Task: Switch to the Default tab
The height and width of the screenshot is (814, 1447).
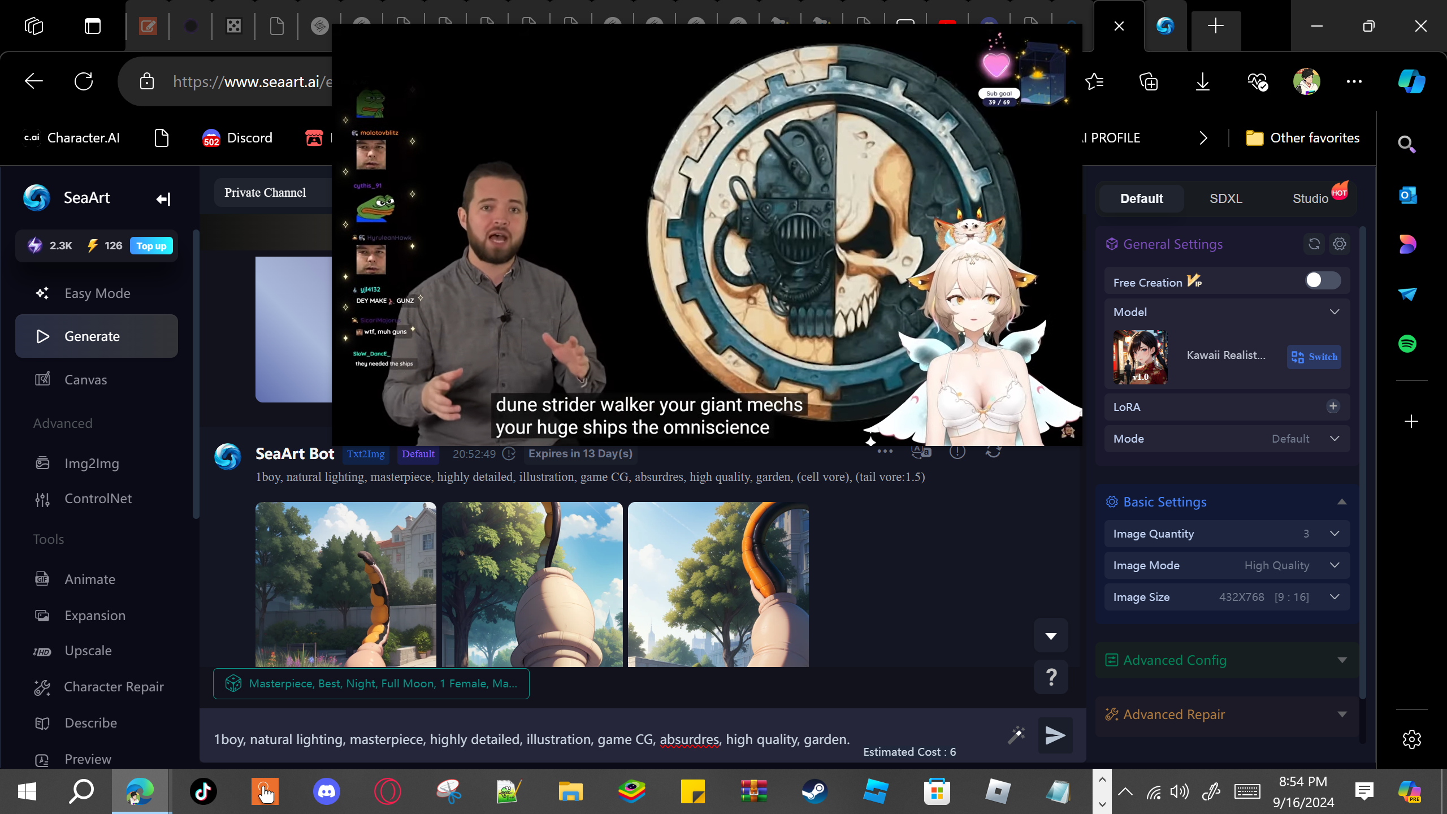Action: click(x=1141, y=198)
